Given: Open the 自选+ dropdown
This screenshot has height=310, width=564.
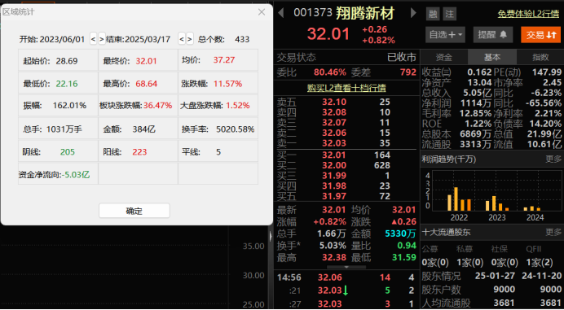Looking at the screenshot, I should pos(445,35).
